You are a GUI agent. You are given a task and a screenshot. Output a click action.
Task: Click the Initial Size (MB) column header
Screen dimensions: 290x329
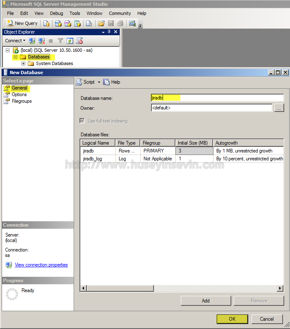pyautogui.click(x=194, y=143)
